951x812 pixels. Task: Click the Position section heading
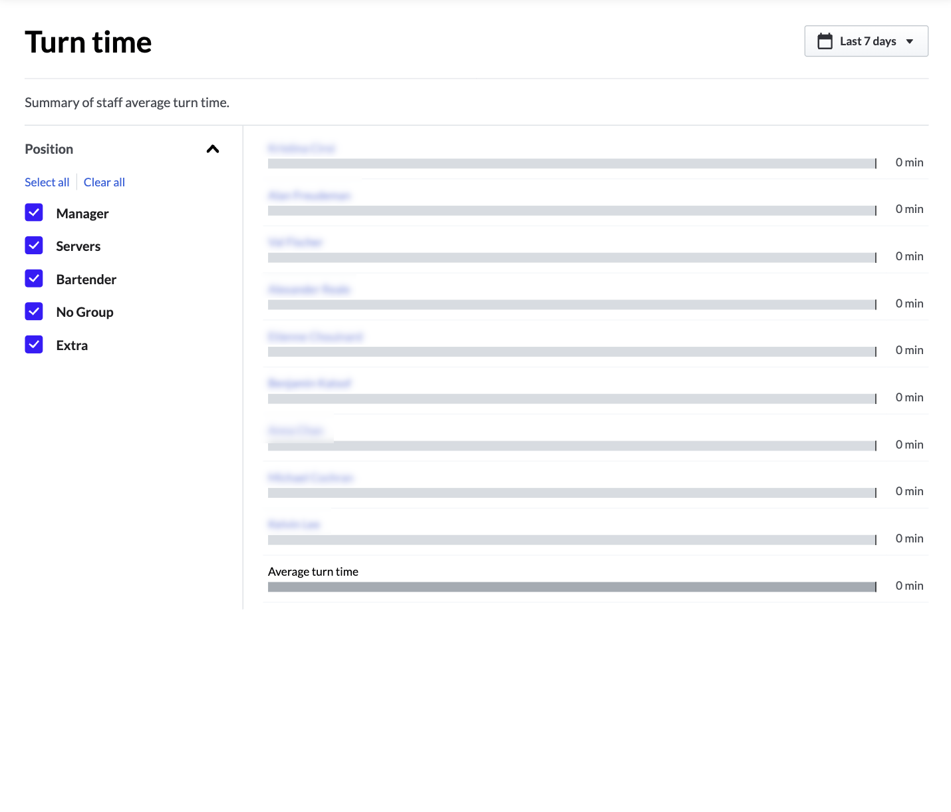(49, 149)
